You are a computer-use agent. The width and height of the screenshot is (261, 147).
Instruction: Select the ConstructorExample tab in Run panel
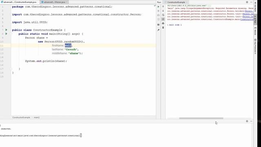pos(176,2)
